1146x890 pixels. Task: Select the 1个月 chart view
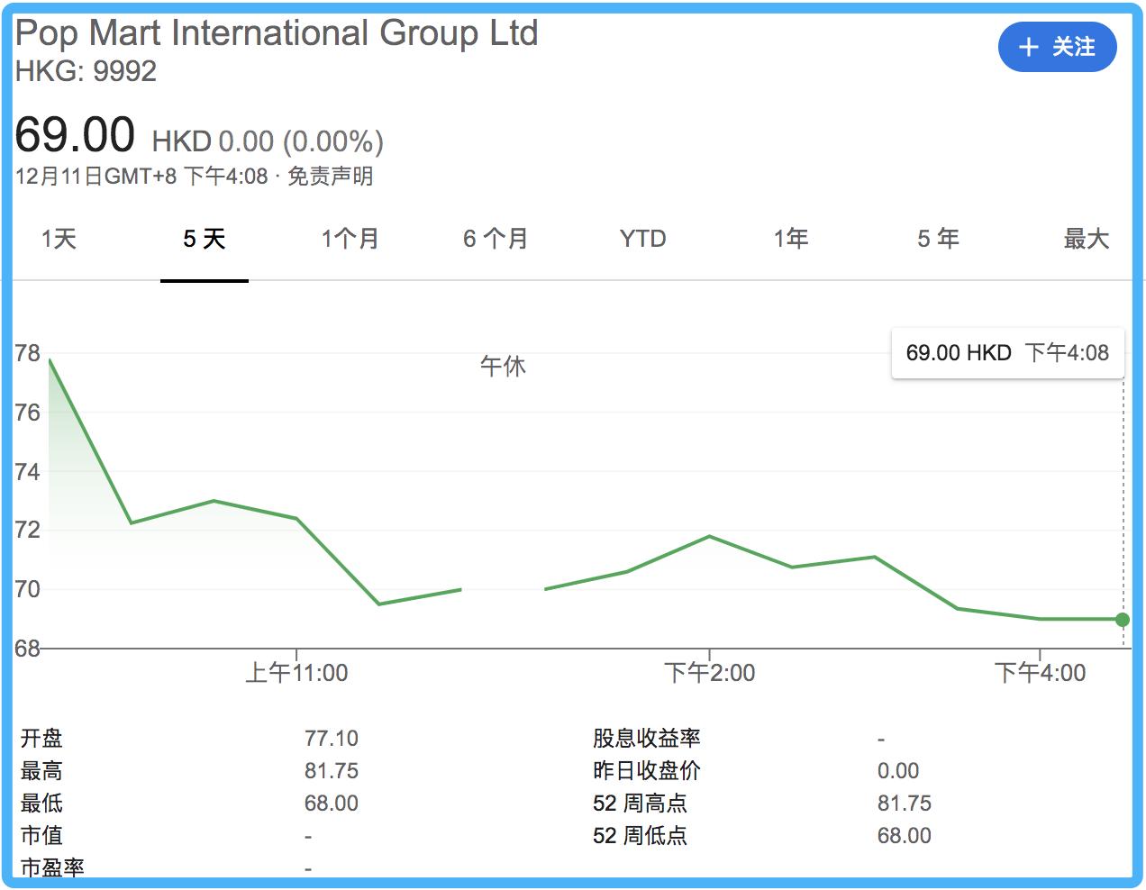coord(350,239)
